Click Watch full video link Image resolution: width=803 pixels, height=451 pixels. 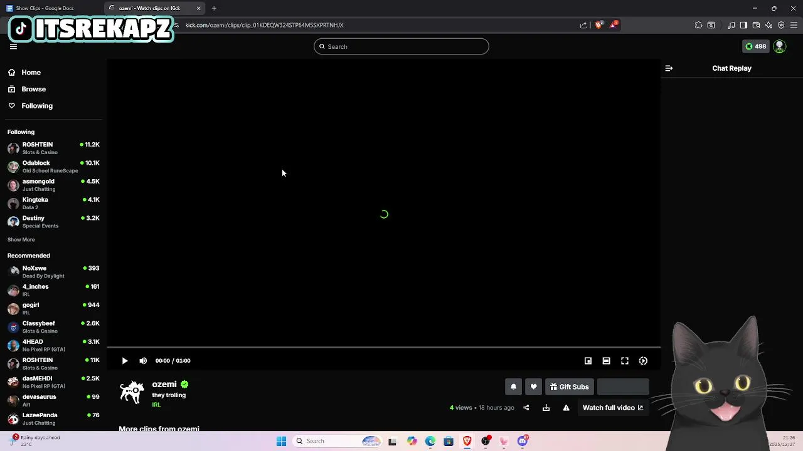[613, 408]
